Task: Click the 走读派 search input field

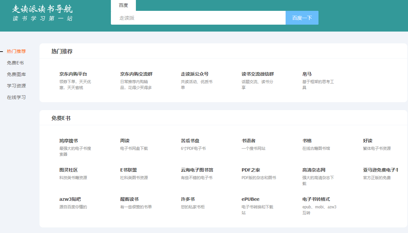Action: pos(198,18)
